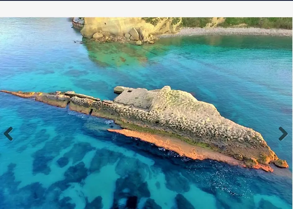This screenshot has height=209, width=293.
Task: Click the right next-image arrow
Action: tap(283, 134)
